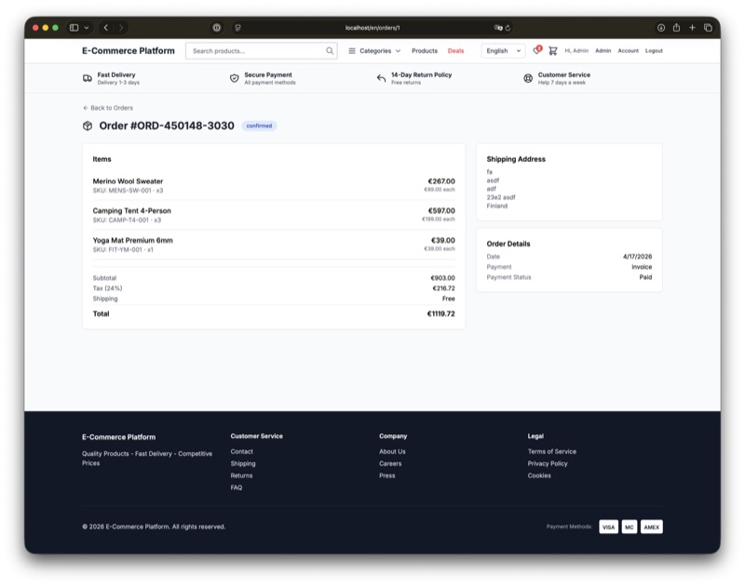Screen dimensions: 745x586
Task: Click the Categories hamburger icon
Action: tap(352, 51)
